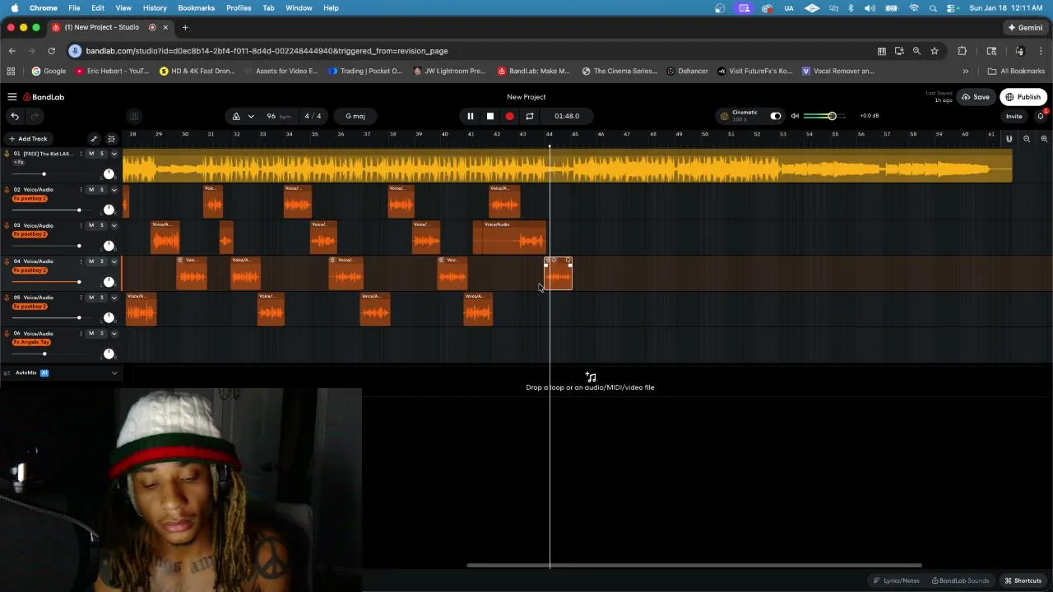
Task: Mute track 06 Voice/Audio
Action: [x=91, y=333]
